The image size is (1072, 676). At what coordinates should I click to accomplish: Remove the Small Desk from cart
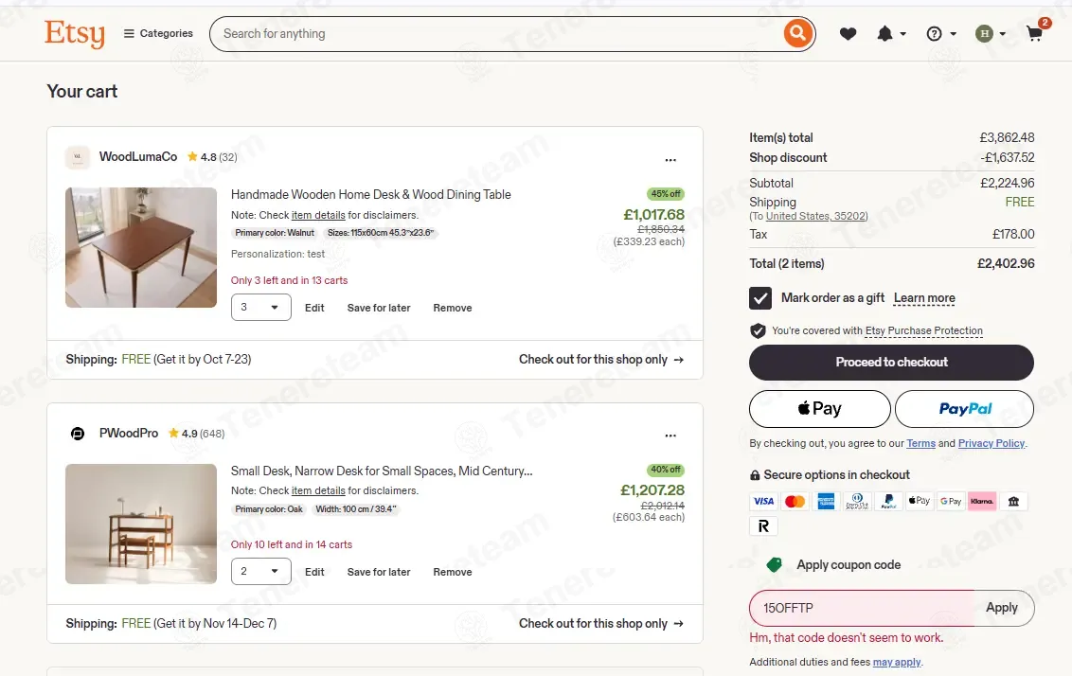[x=453, y=572]
